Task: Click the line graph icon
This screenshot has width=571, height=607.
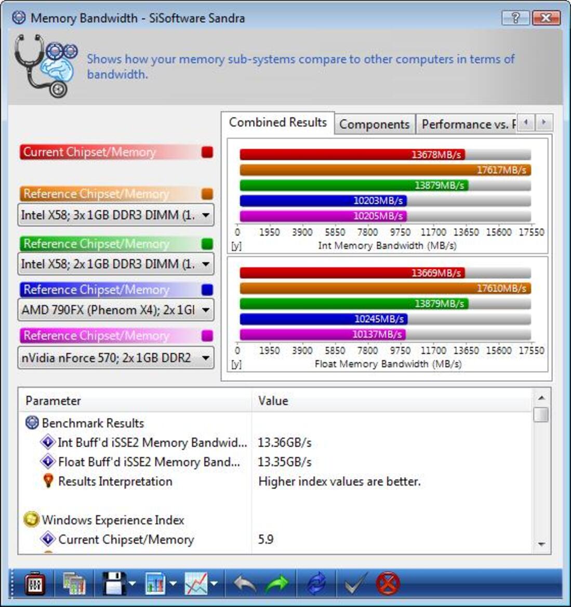Action: point(196,584)
